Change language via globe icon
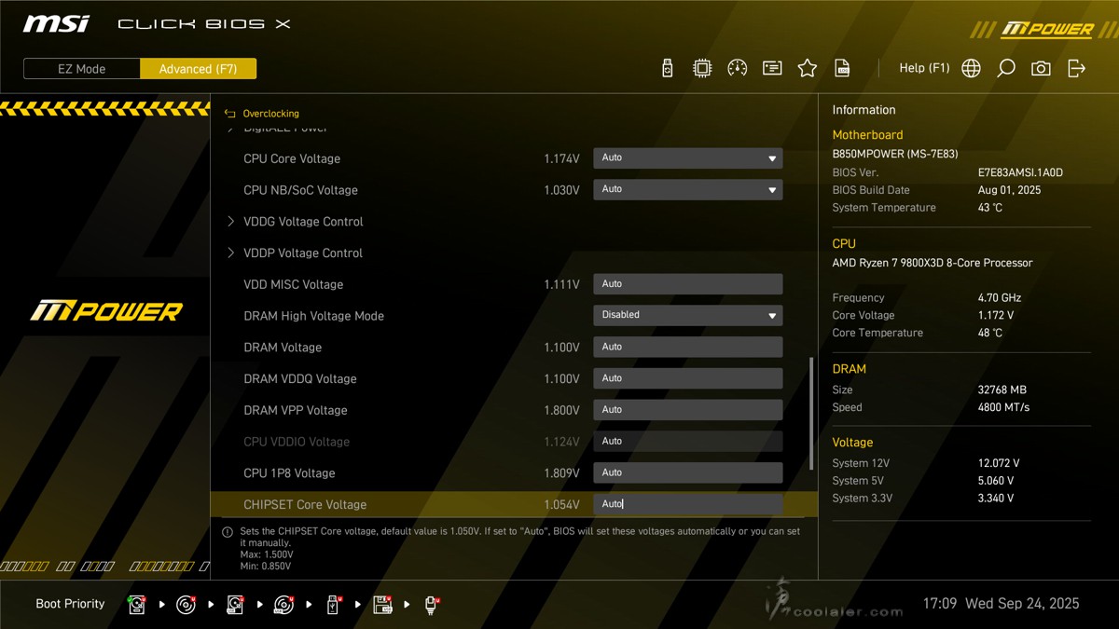 pyautogui.click(x=971, y=68)
